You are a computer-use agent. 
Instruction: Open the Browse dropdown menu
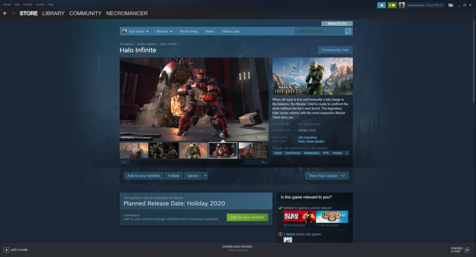pos(164,31)
